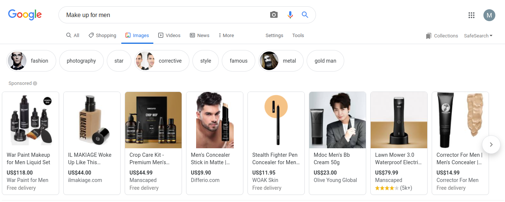The width and height of the screenshot is (505, 202).
Task: Open the SafeSearch dropdown
Action: [x=478, y=36]
